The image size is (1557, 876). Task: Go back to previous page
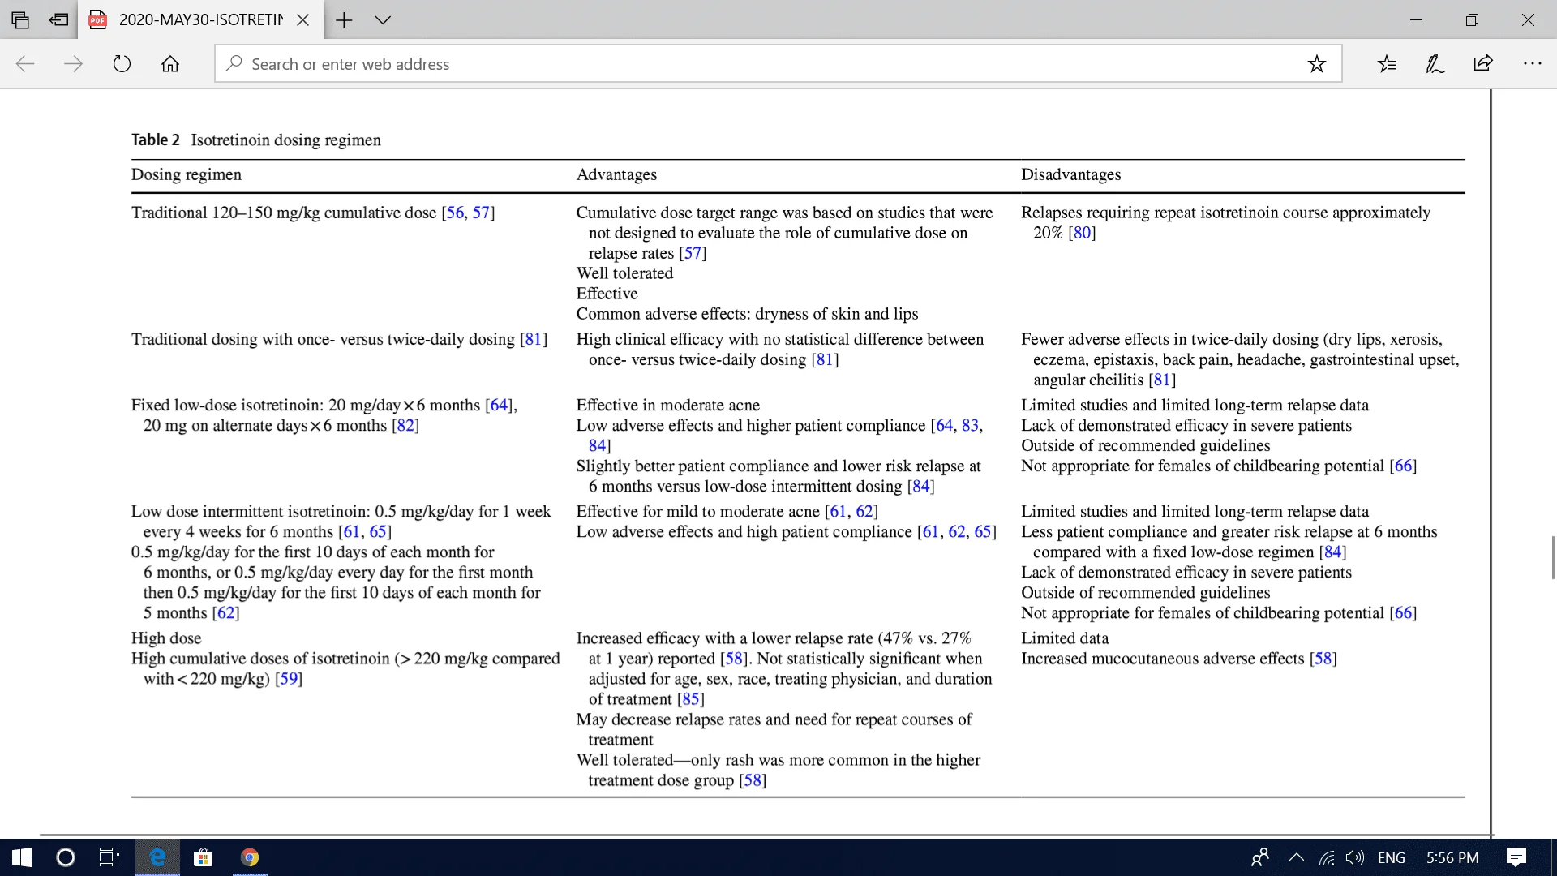pyautogui.click(x=25, y=64)
